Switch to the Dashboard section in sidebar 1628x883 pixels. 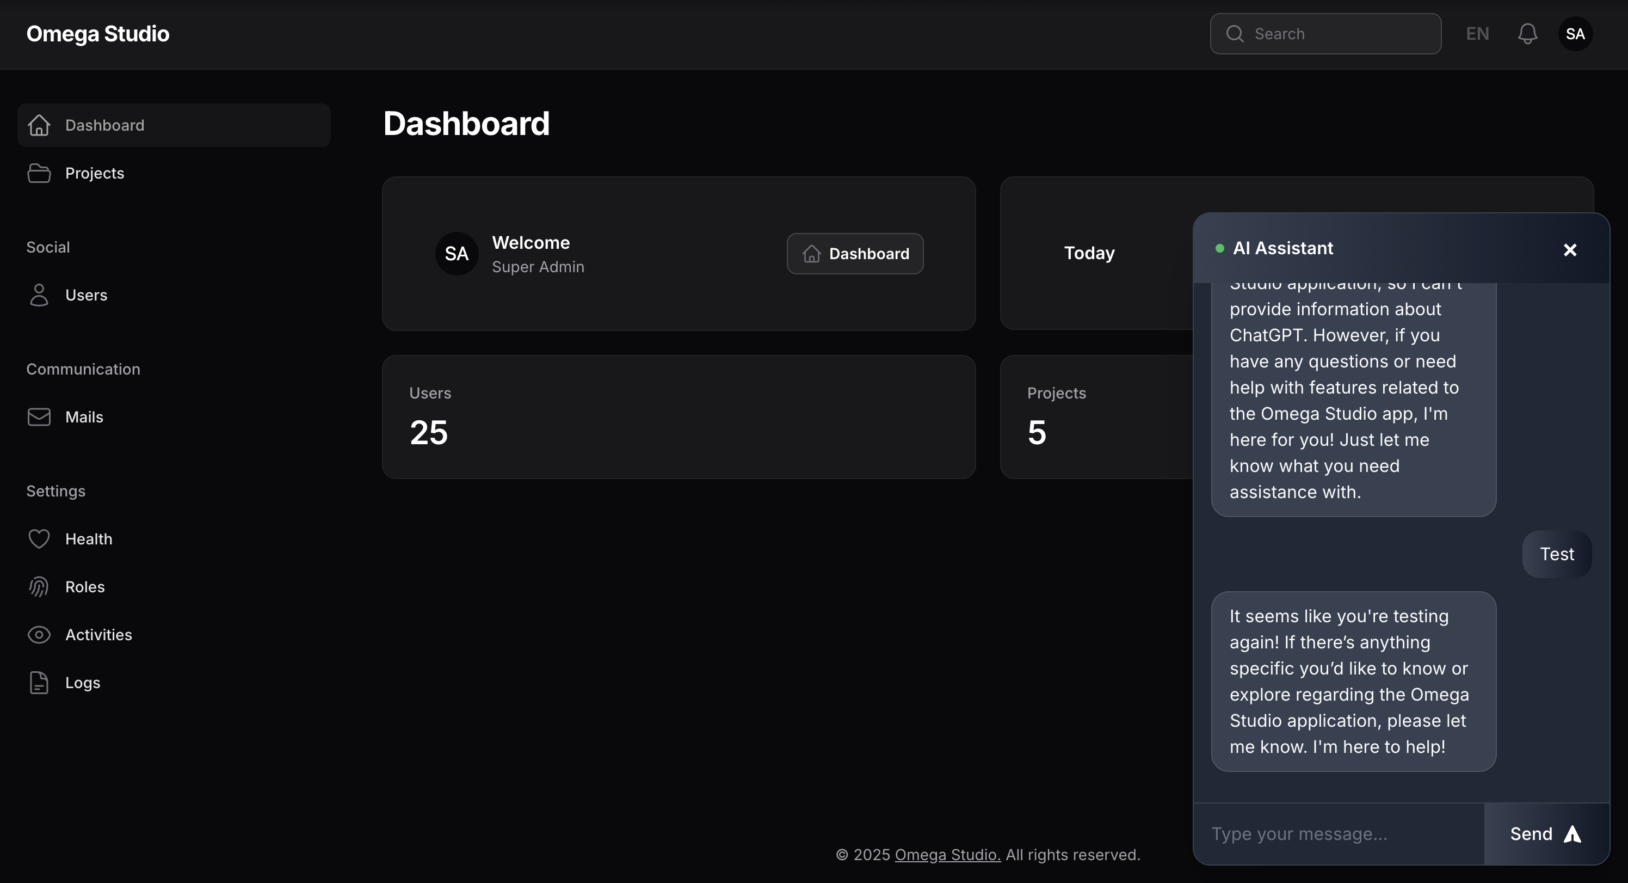[103, 125]
